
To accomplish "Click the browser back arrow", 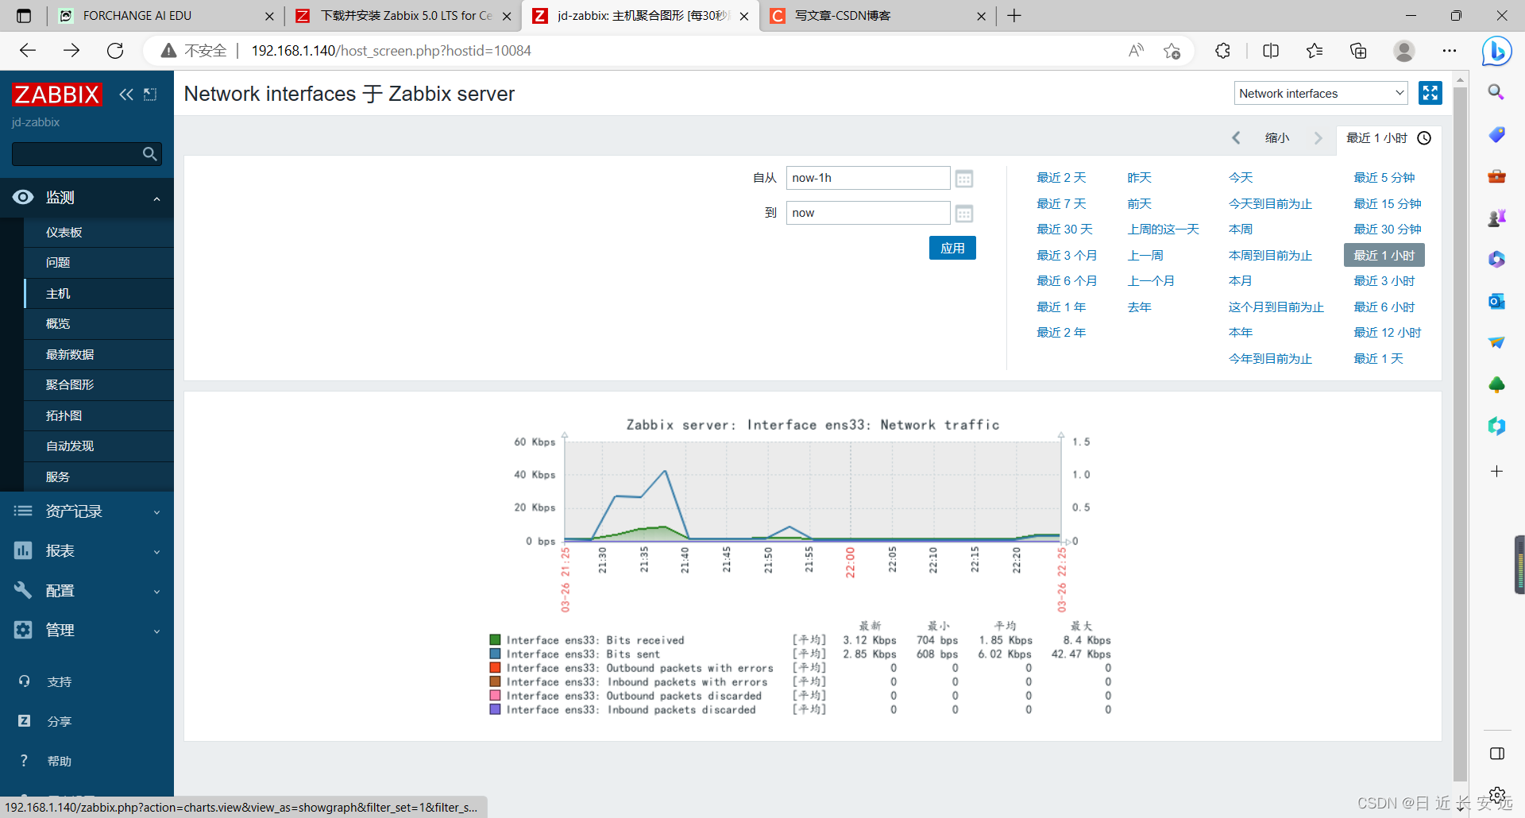I will coord(28,51).
